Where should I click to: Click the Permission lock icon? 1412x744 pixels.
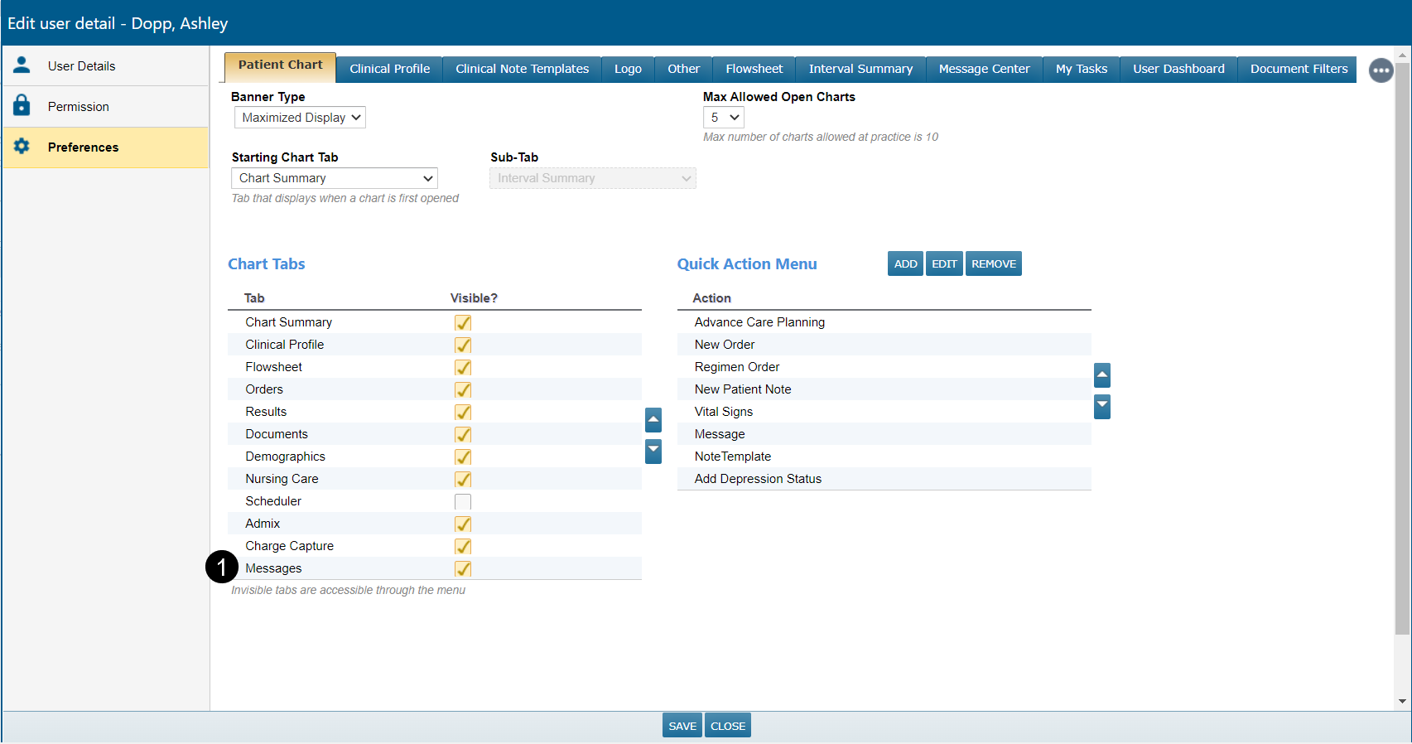pyautogui.click(x=22, y=106)
